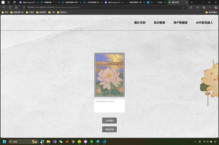Viewport: 219px width, 145px height.
Task: Go to the 知识图谱 navigation item
Action: click(x=159, y=23)
